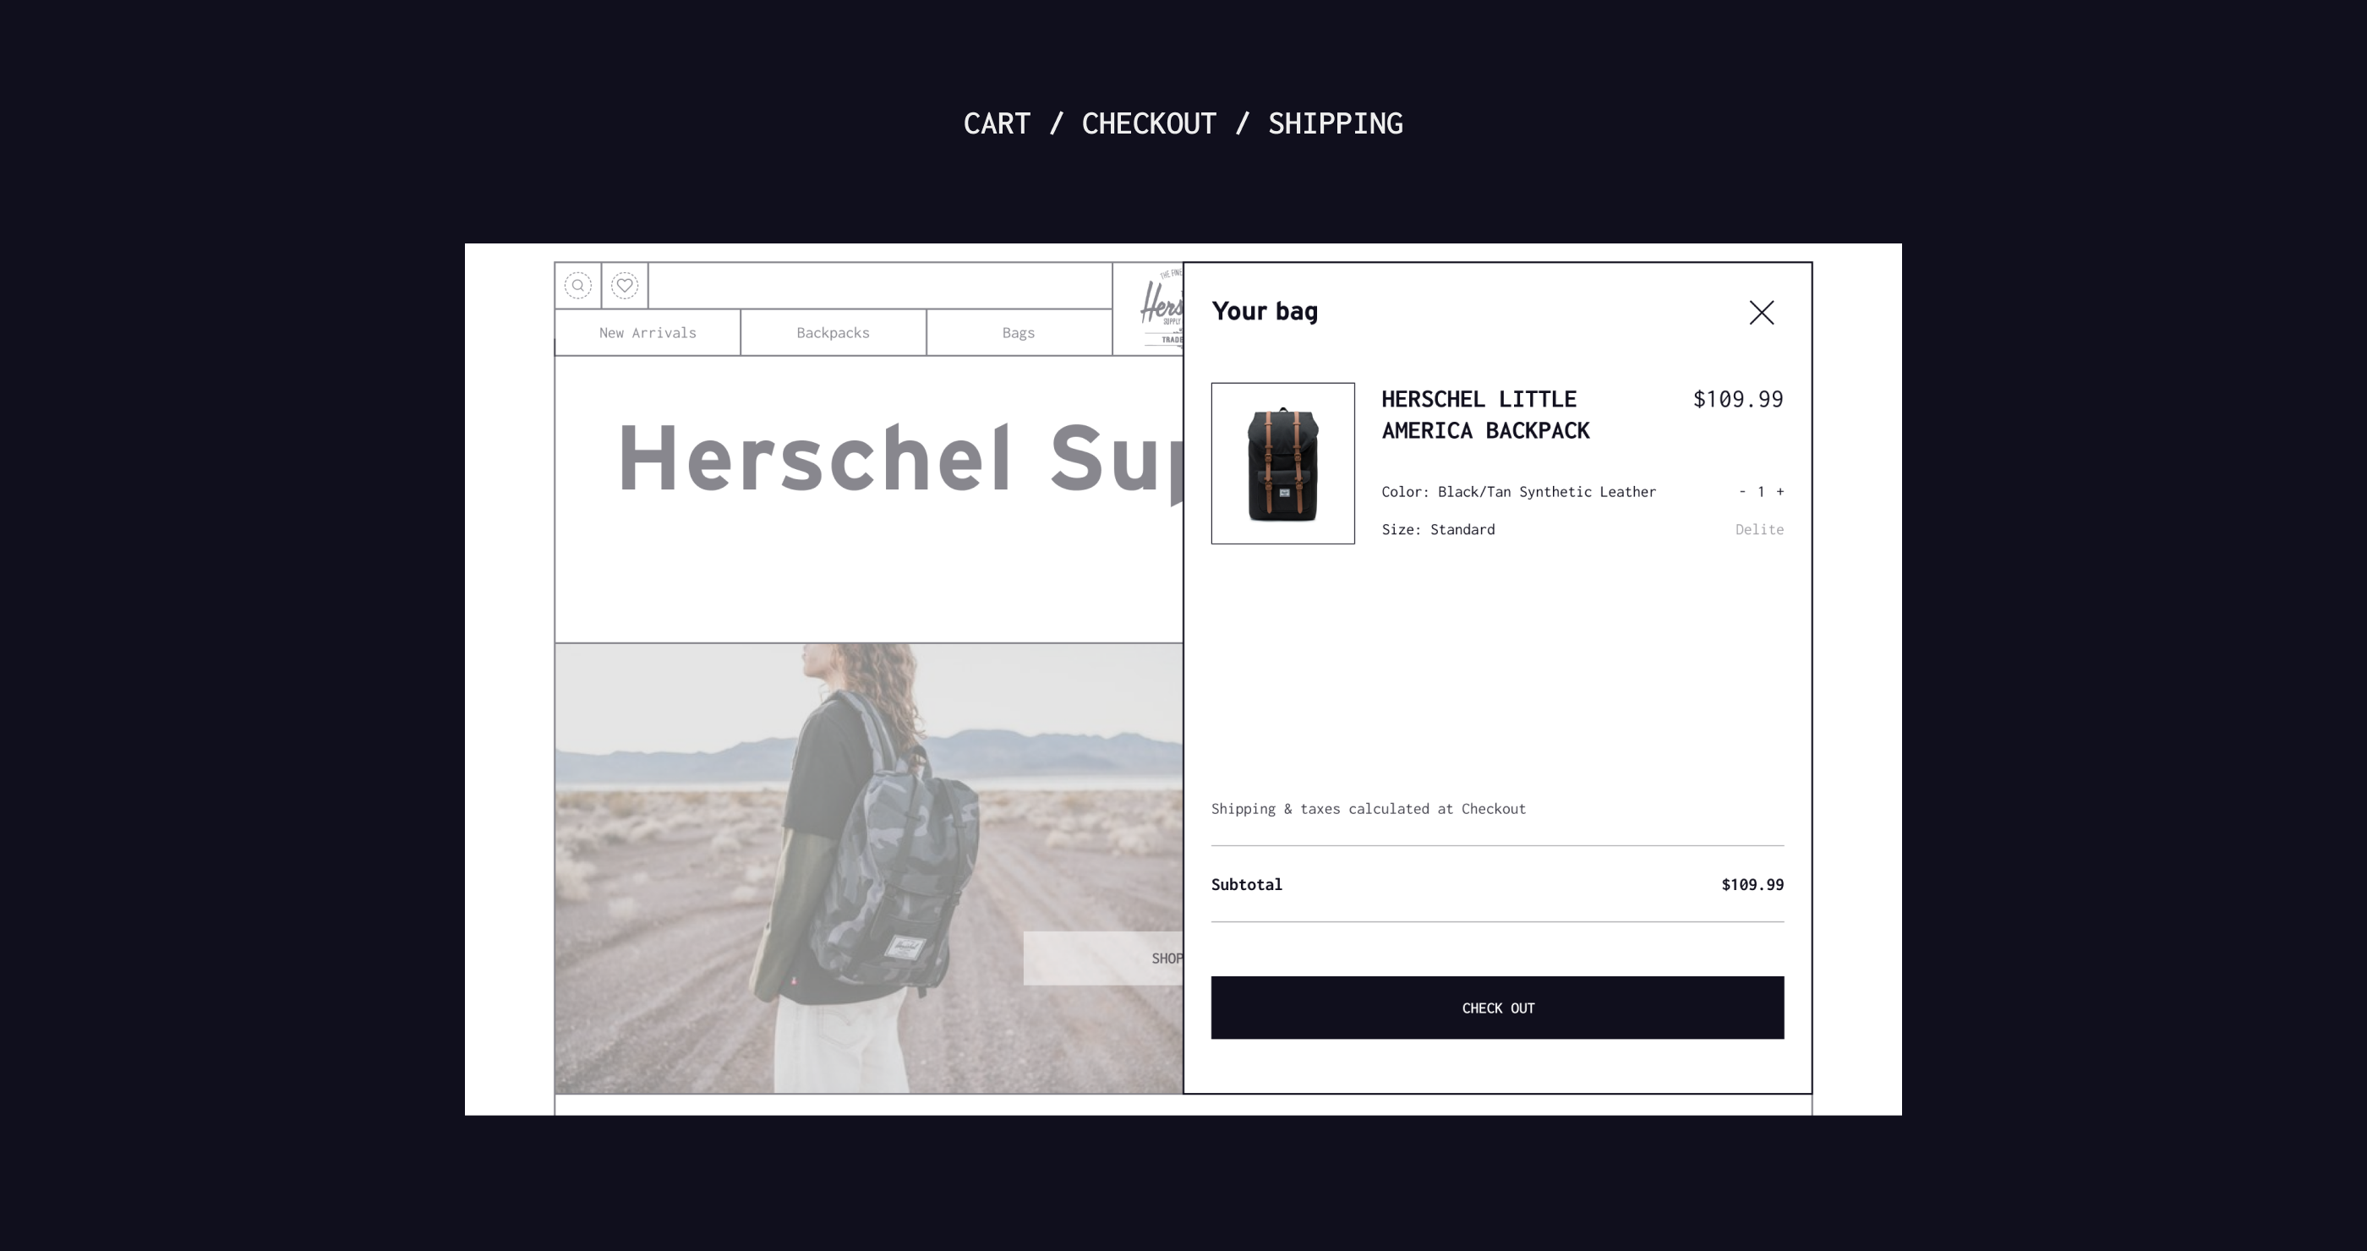The image size is (2367, 1251).
Task: Click the Subtotal amount $109.99
Action: point(1752,884)
